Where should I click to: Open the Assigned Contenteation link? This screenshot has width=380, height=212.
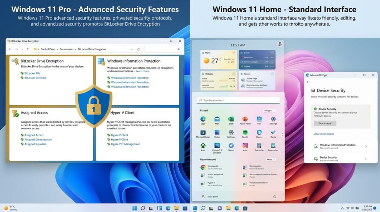(x=38, y=140)
